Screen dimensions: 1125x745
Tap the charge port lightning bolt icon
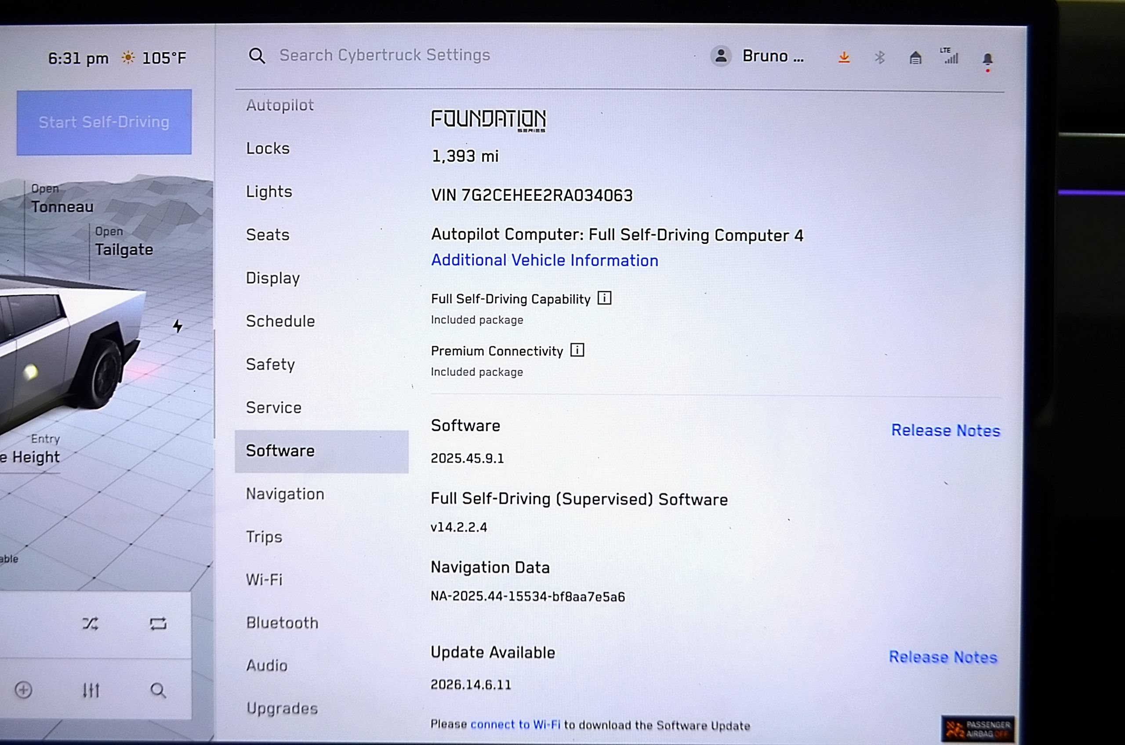coord(178,326)
